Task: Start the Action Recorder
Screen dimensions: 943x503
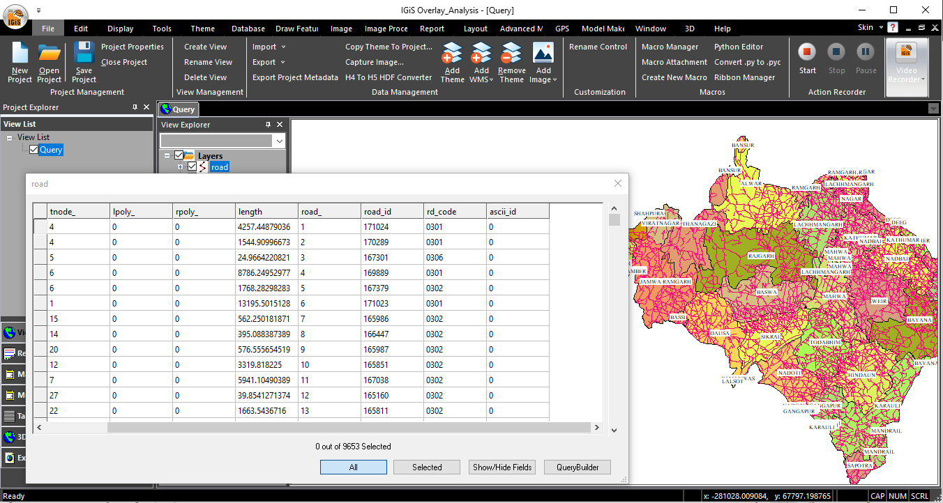Action: pos(808,52)
